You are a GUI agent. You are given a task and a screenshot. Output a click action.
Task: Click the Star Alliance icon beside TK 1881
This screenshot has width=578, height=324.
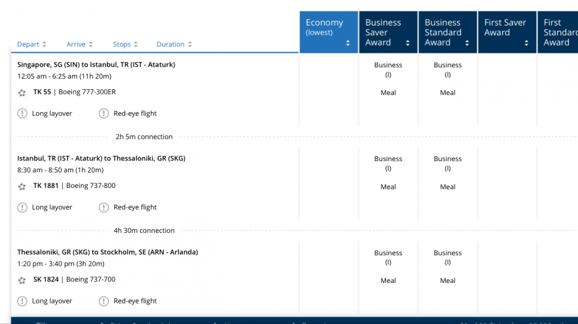pos(22,186)
